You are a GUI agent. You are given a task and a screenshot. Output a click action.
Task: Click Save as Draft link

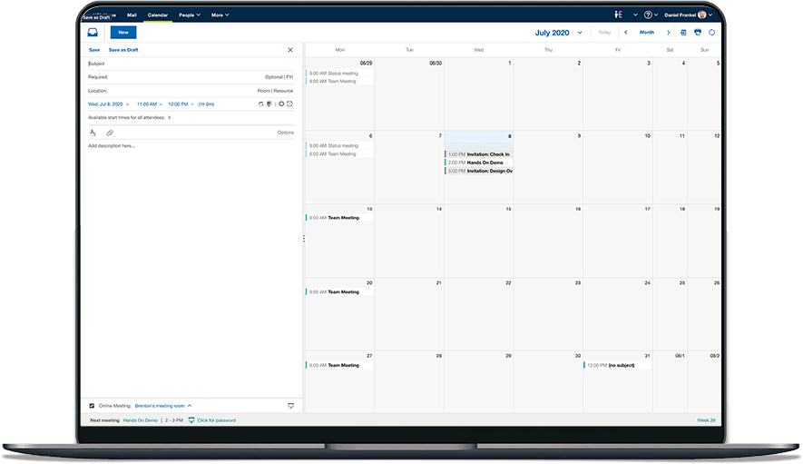pyautogui.click(x=123, y=50)
